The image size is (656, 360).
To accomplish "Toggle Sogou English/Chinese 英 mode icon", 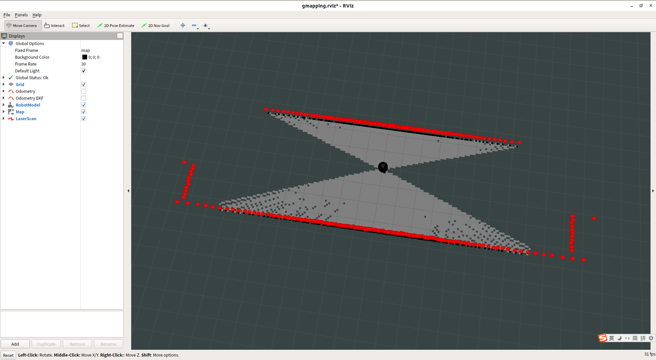I will click(612, 338).
